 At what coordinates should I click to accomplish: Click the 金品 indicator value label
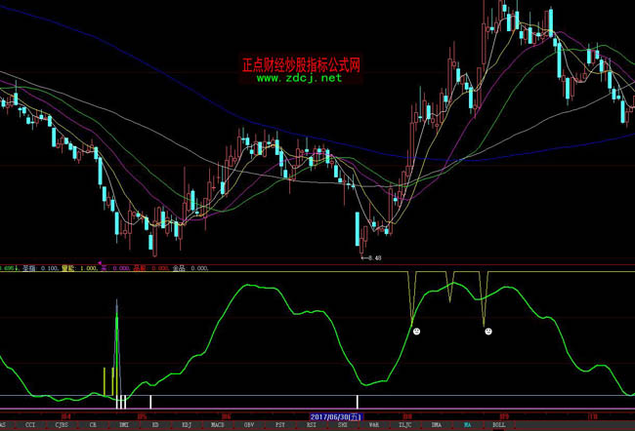[x=178, y=268]
